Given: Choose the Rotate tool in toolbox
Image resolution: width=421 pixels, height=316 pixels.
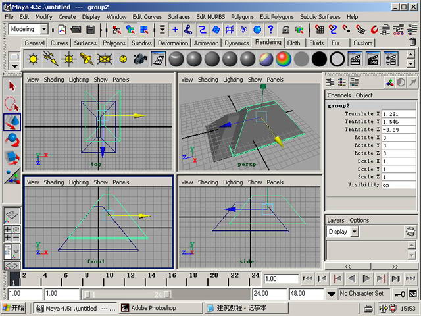Looking at the screenshot, I should click(x=12, y=140).
